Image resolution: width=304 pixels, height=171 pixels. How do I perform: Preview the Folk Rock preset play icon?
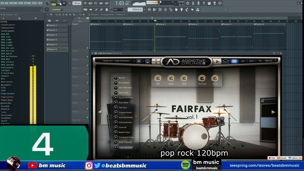coord(116,107)
